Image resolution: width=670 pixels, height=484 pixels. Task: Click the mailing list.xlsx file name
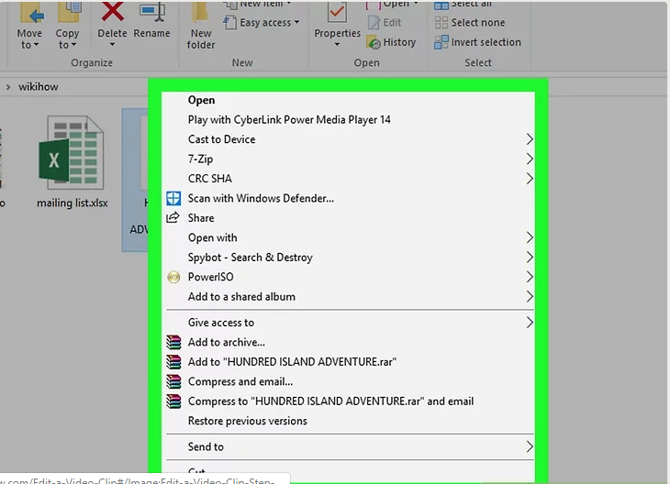coord(73,203)
